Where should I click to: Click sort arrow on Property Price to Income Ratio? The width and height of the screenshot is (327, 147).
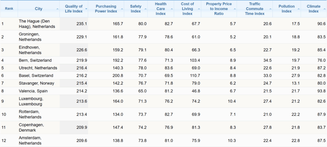238,9
